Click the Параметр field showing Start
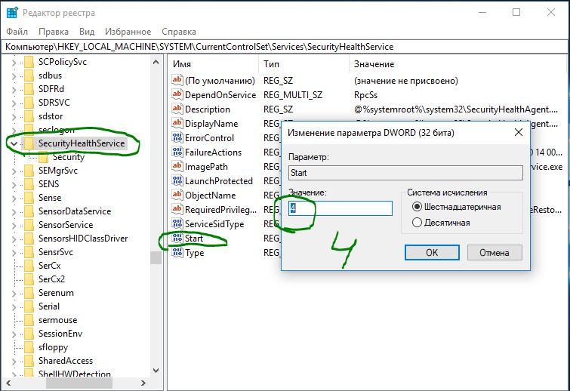The height and width of the screenshot is (391, 570). (x=405, y=173)
